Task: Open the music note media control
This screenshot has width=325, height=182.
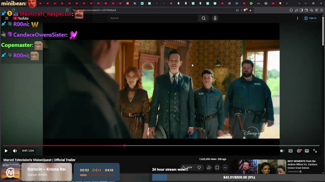Action: (x=296, y=10)
